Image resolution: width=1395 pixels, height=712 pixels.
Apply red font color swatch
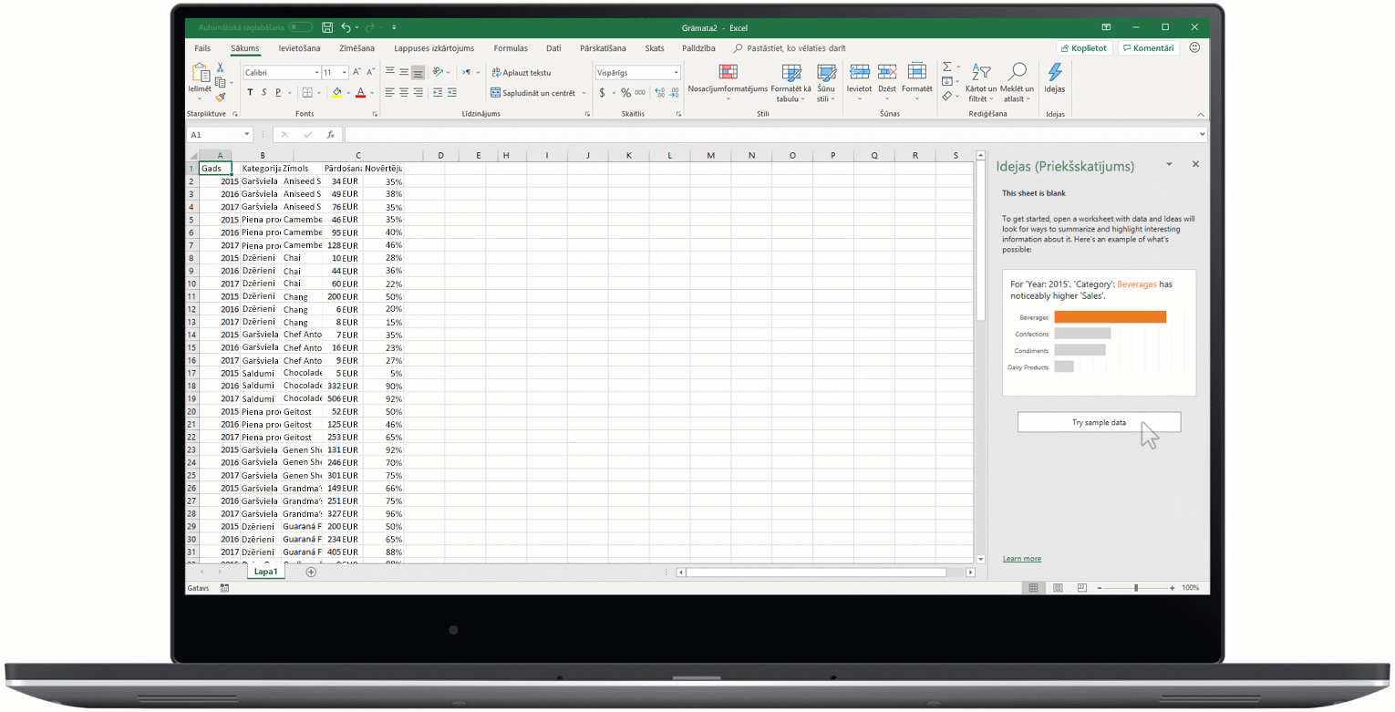click(360, 92)
